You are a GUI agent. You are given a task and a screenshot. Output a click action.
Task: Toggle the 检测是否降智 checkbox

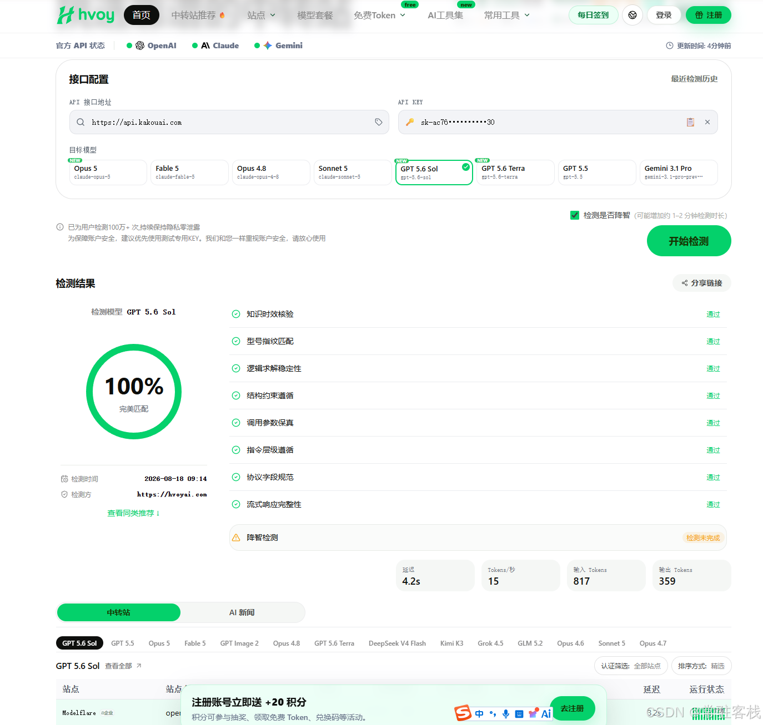pyautogui.click(x=575, y=215)
